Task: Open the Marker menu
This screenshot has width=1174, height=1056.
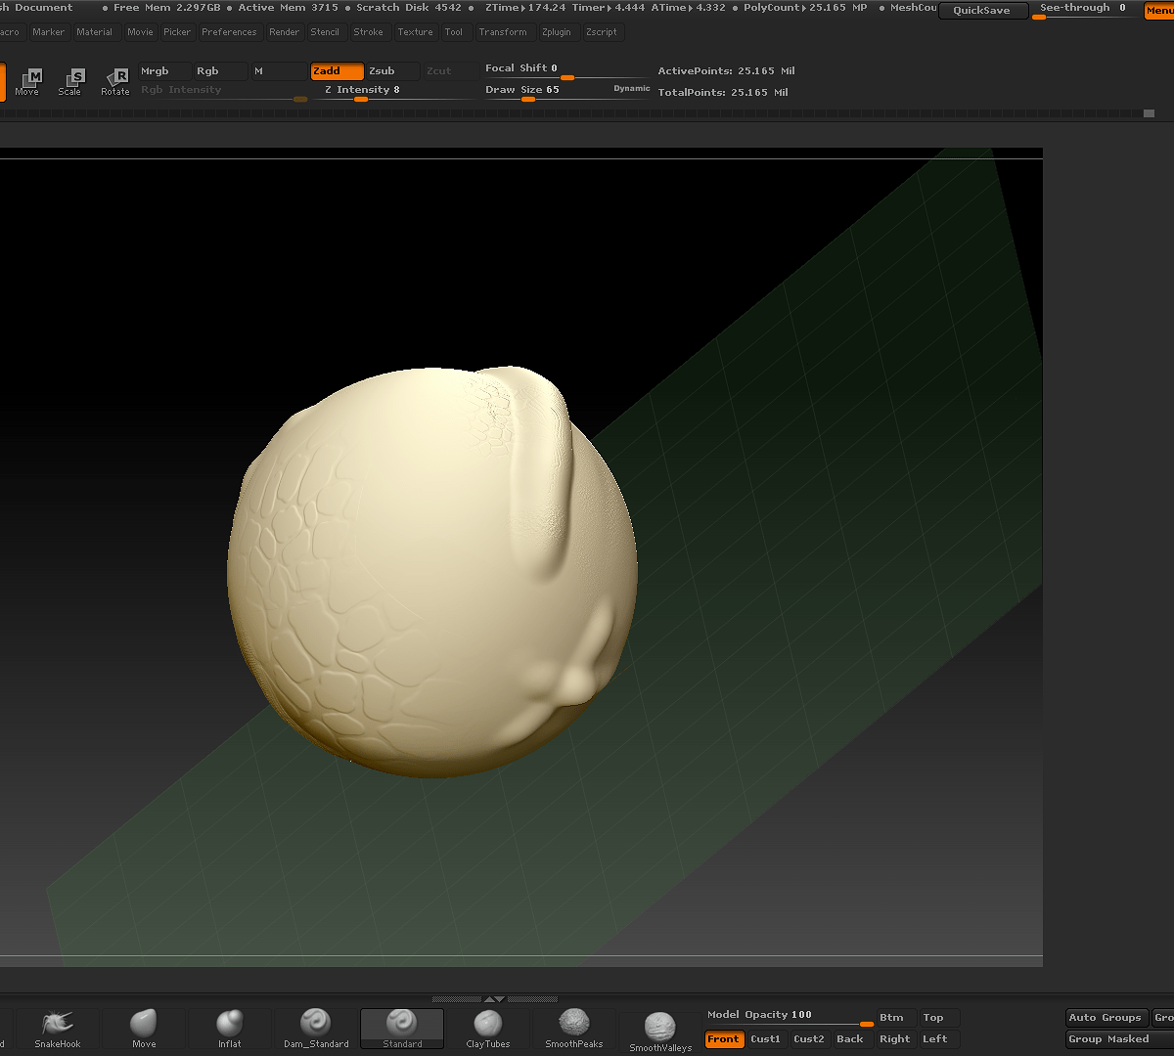Action: coord(49,32)
